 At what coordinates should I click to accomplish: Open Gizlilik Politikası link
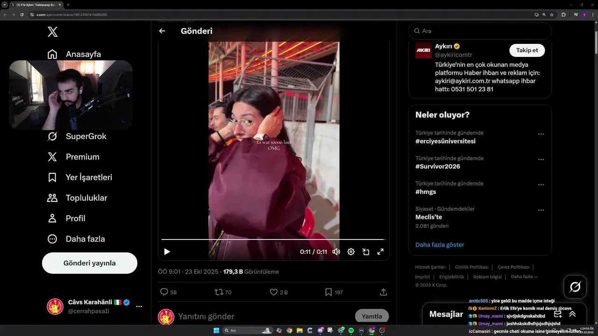pos(471,267)
